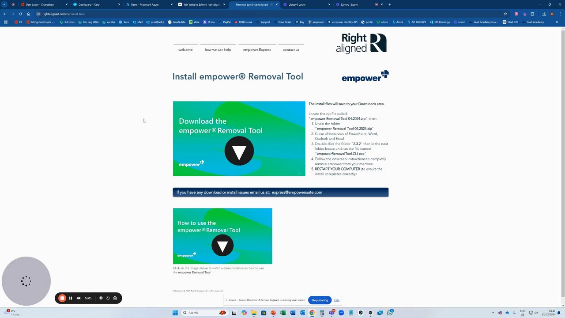
Task: Open the Chrome downloads panel
Action: [544, 14]
